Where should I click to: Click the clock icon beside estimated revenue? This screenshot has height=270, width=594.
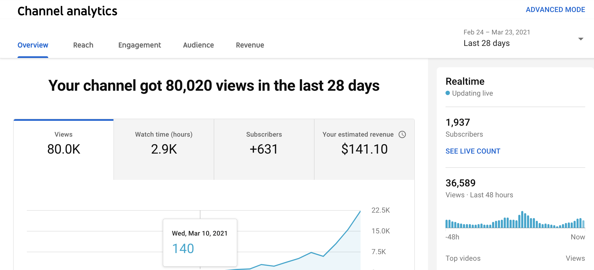point(402,134)
